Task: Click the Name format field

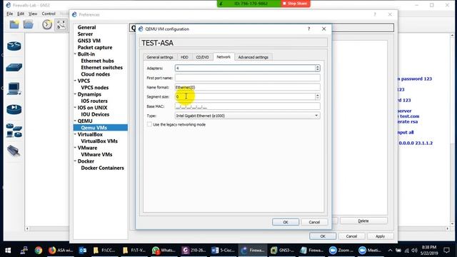Action: [248, 87]
